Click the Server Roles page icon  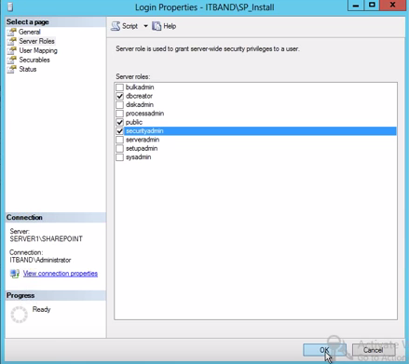click(x=12, y=41)
